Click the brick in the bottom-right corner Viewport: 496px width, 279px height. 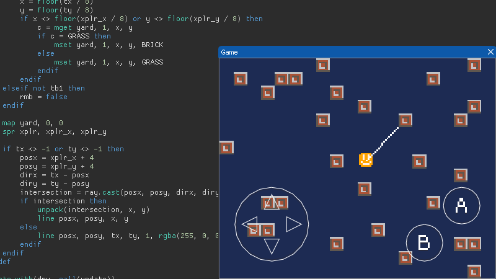click(x=474, y=271)
